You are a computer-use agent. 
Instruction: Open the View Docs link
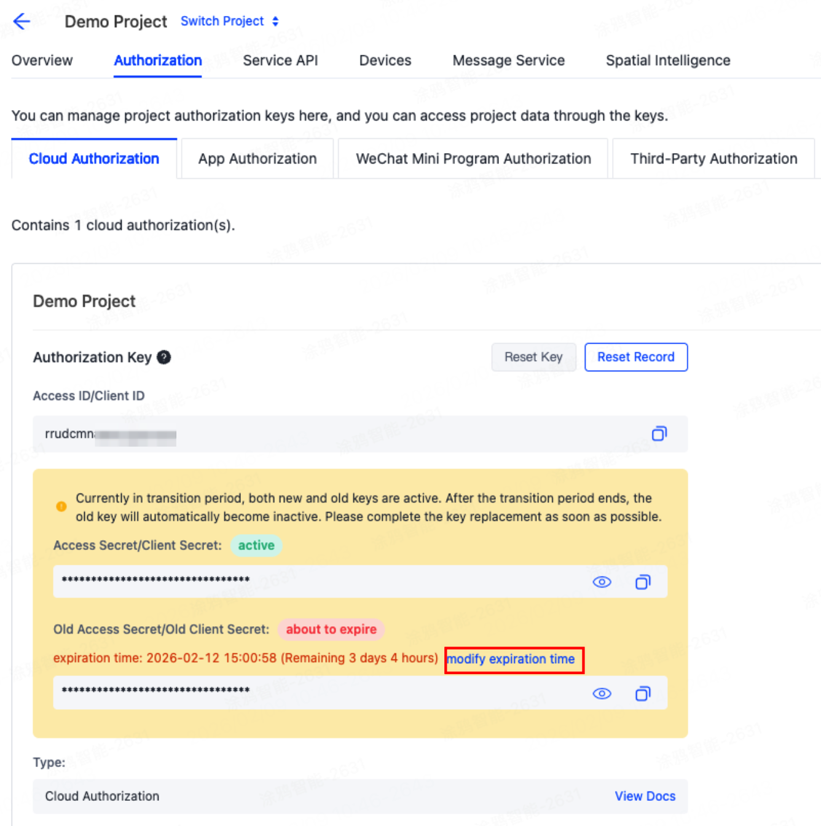645,796
